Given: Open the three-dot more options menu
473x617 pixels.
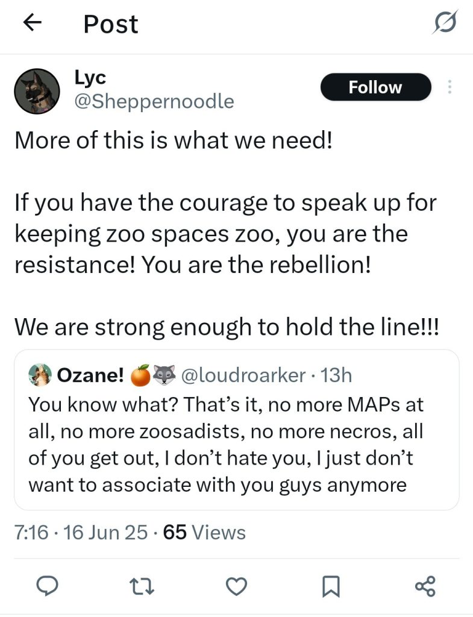Looking at the screenshot, I should [449, 87].
